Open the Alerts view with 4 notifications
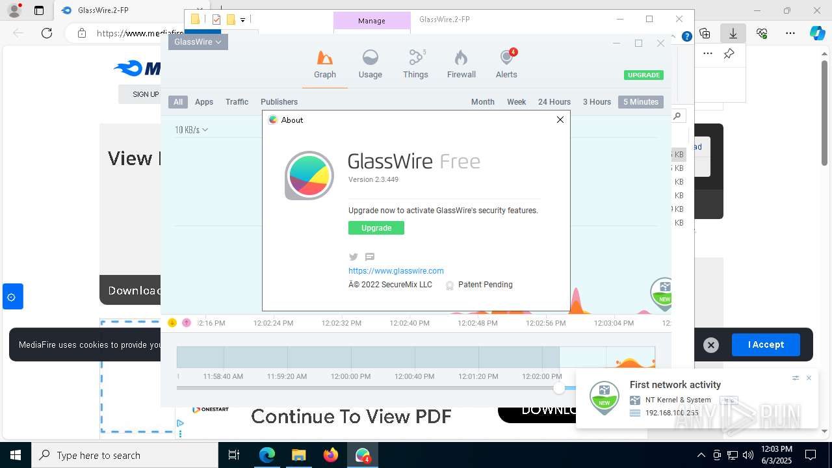Image resolution: width=832 pixels, height=468 pixels. [506, 64]
